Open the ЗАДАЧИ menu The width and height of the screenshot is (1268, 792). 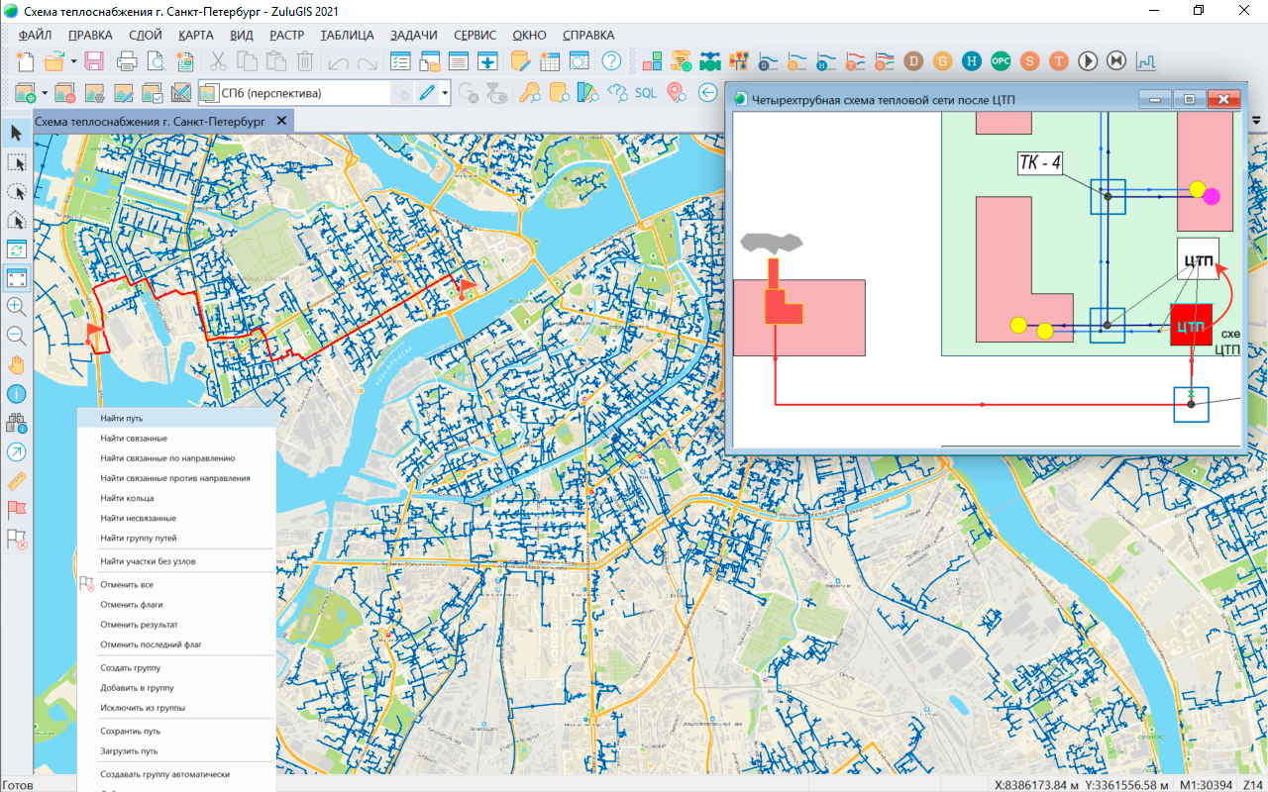click(413, 35)
